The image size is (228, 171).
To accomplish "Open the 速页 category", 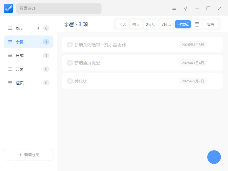I will 28,83.
